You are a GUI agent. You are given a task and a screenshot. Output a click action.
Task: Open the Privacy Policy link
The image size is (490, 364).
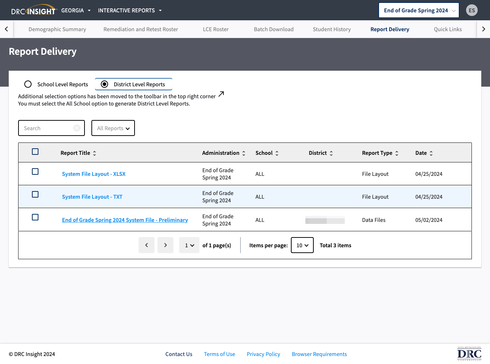click(263, 354)
